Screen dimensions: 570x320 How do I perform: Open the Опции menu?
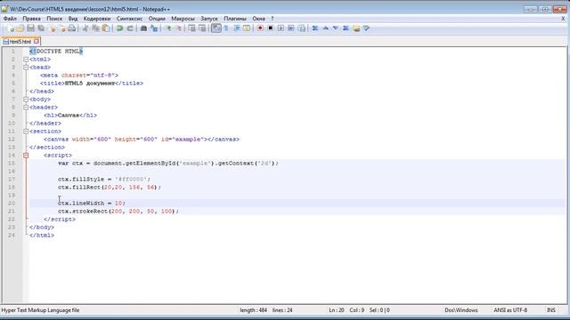point(157,19)
